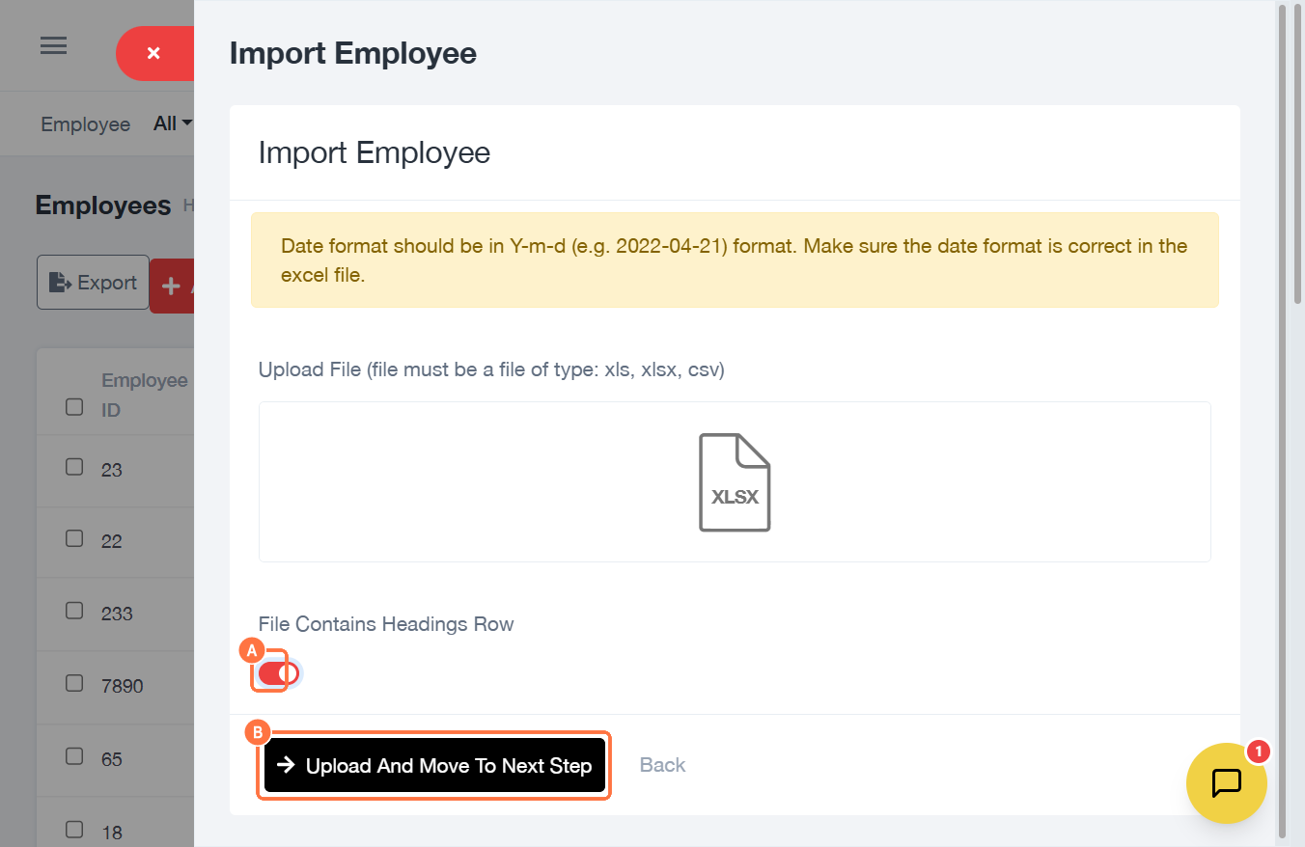The height and width of the screenshot is (847, 1305).
Task: Select checkbox for employee ID 22
Action: 74,538
